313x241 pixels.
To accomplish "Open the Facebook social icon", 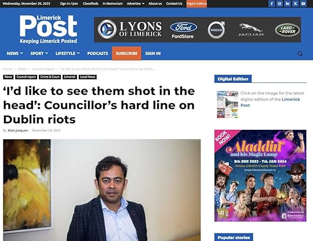I will (x=272, y=3).
